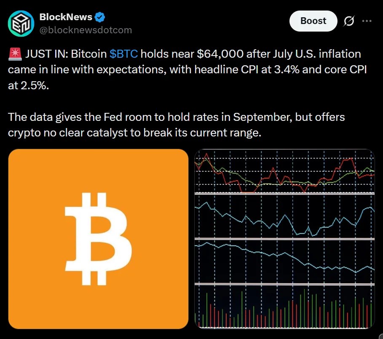Open the @blocknewsdotcom handle
Viewport: 383px width, 339px height.
86,30
